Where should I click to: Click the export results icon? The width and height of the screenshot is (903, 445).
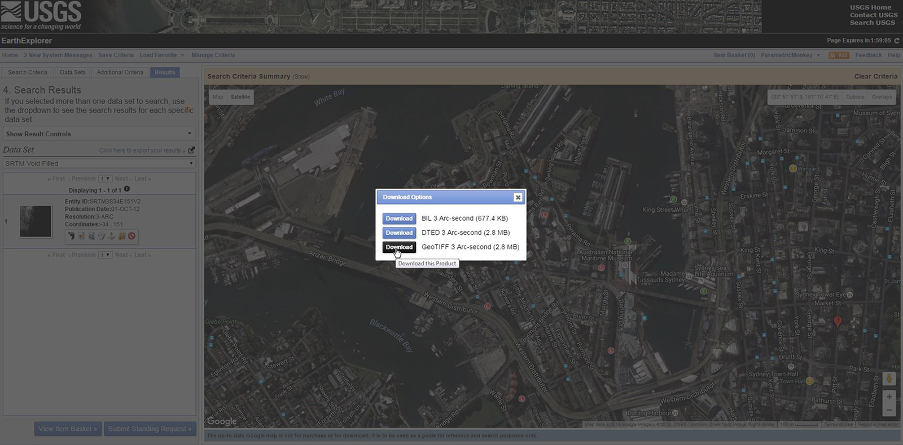tap(191, 150)
